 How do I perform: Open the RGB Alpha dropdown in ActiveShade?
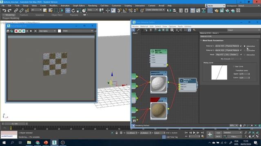[47, 31]
